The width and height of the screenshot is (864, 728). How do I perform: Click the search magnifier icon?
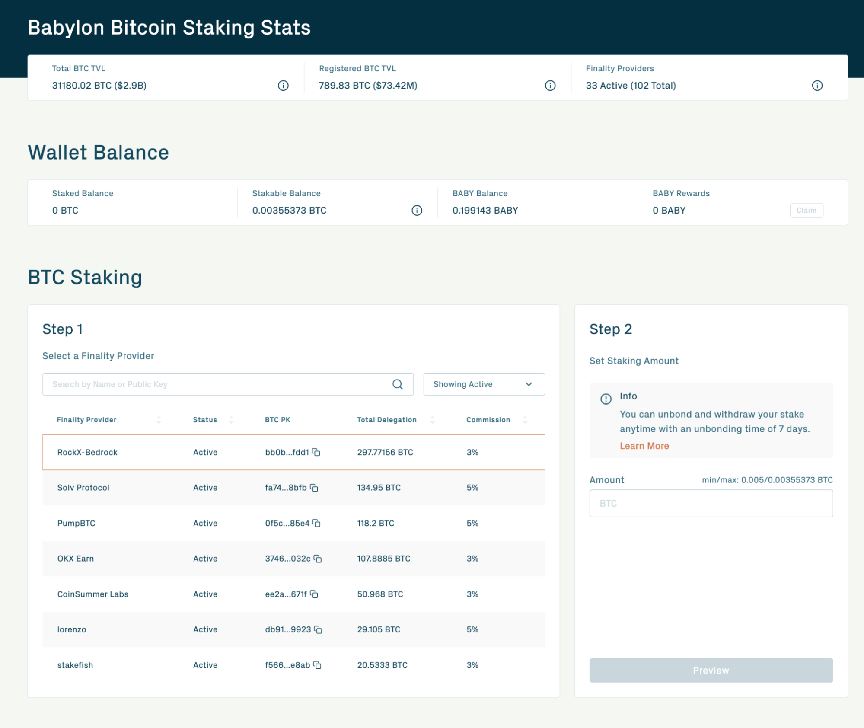(398, 384)
